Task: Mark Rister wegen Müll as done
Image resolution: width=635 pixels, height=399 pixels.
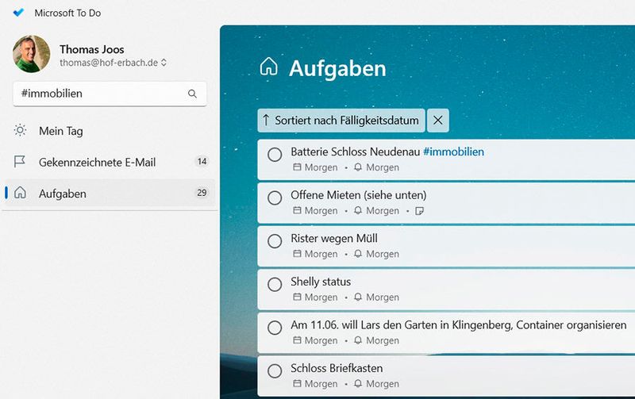Action: point(275,241)
